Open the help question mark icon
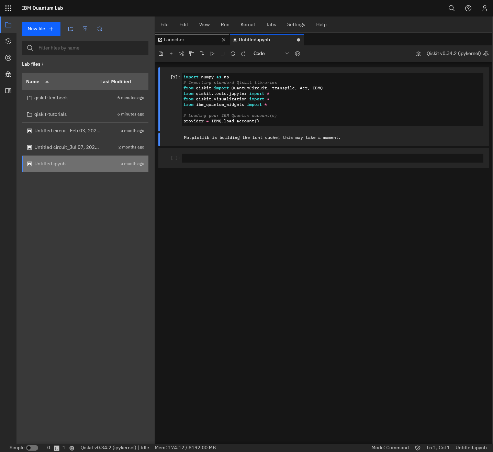Viewport: 493px width, 452px height. point(468,8)
